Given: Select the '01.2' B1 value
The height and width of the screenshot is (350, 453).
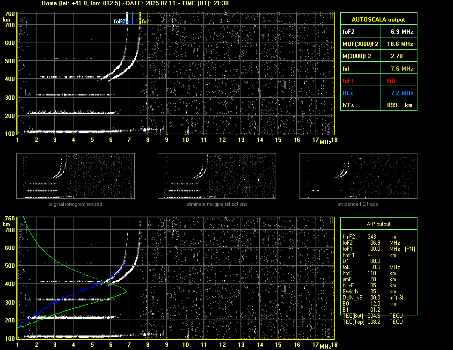Looking at the screenshot, I should [375, 310].
